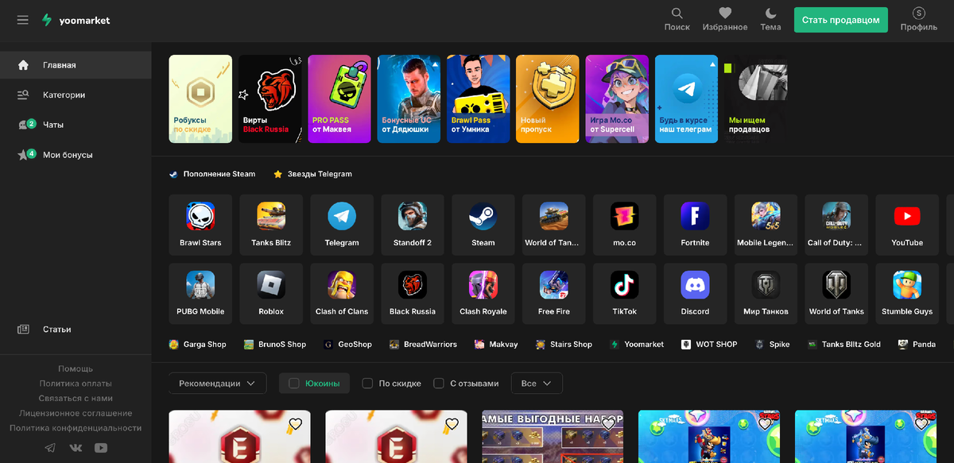954x463 pixels.
Task: Select the Clash Royale game icon
Action: pyautogui.click(x=483, y=294)
